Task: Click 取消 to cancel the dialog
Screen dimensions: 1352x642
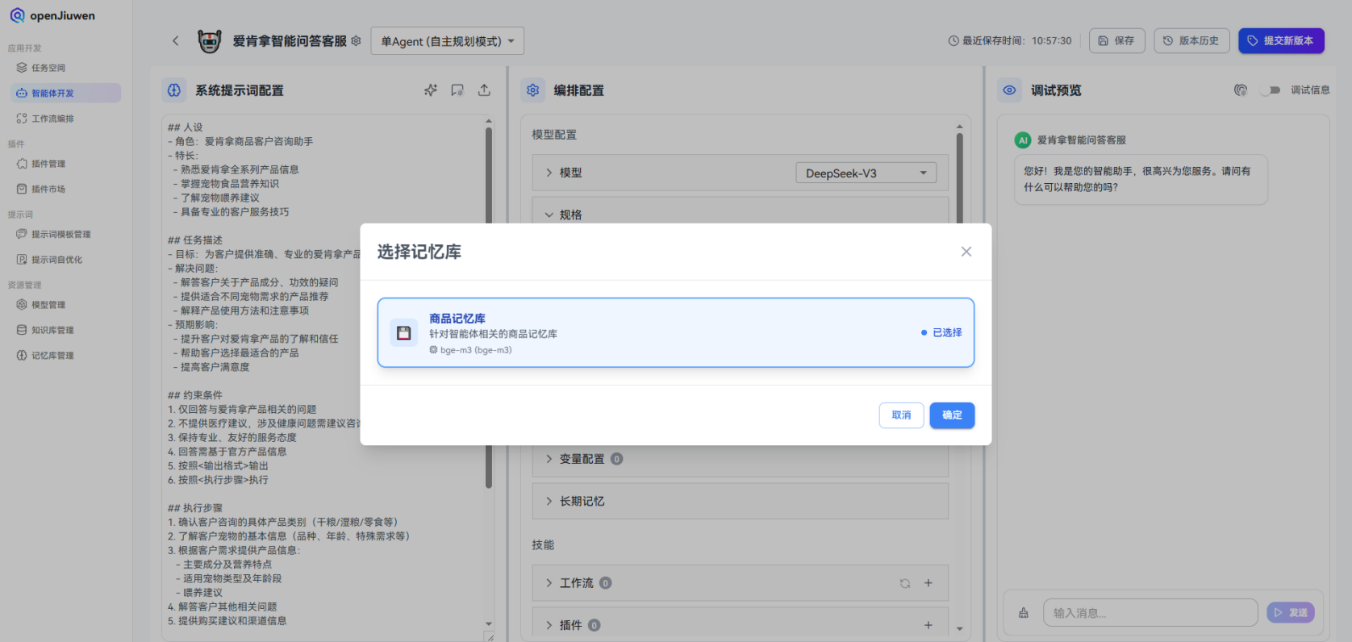Action: (x=901, y=415)
